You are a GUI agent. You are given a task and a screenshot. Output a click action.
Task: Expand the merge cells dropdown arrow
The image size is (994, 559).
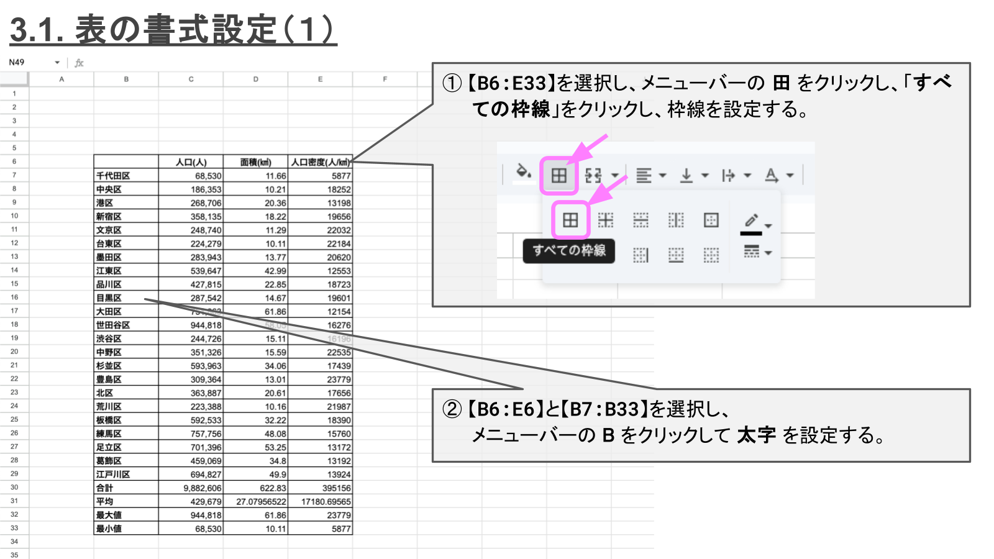click(614, 176)
